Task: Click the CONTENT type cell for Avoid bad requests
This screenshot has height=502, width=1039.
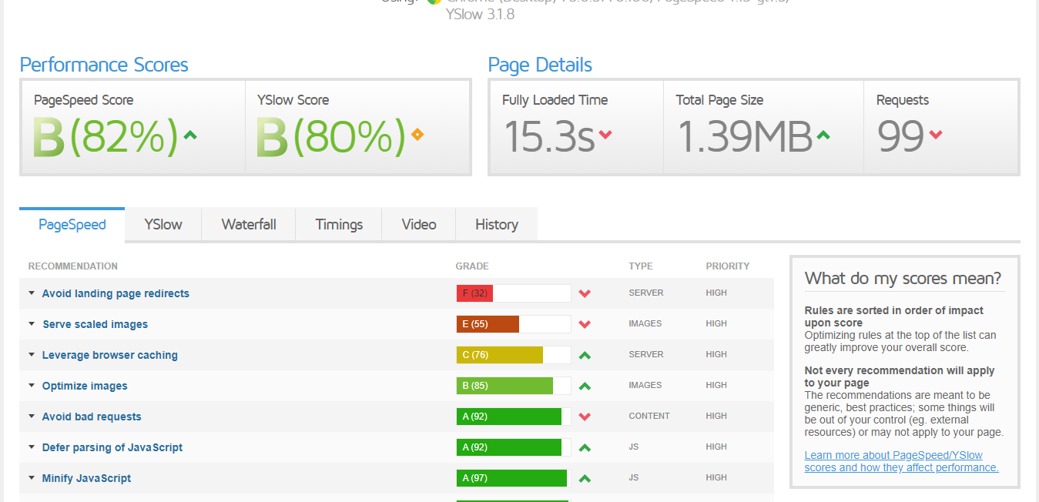Action: (x=649, y=417)
